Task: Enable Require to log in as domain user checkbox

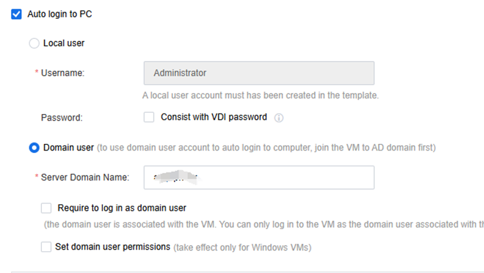Action: (46, 208)
